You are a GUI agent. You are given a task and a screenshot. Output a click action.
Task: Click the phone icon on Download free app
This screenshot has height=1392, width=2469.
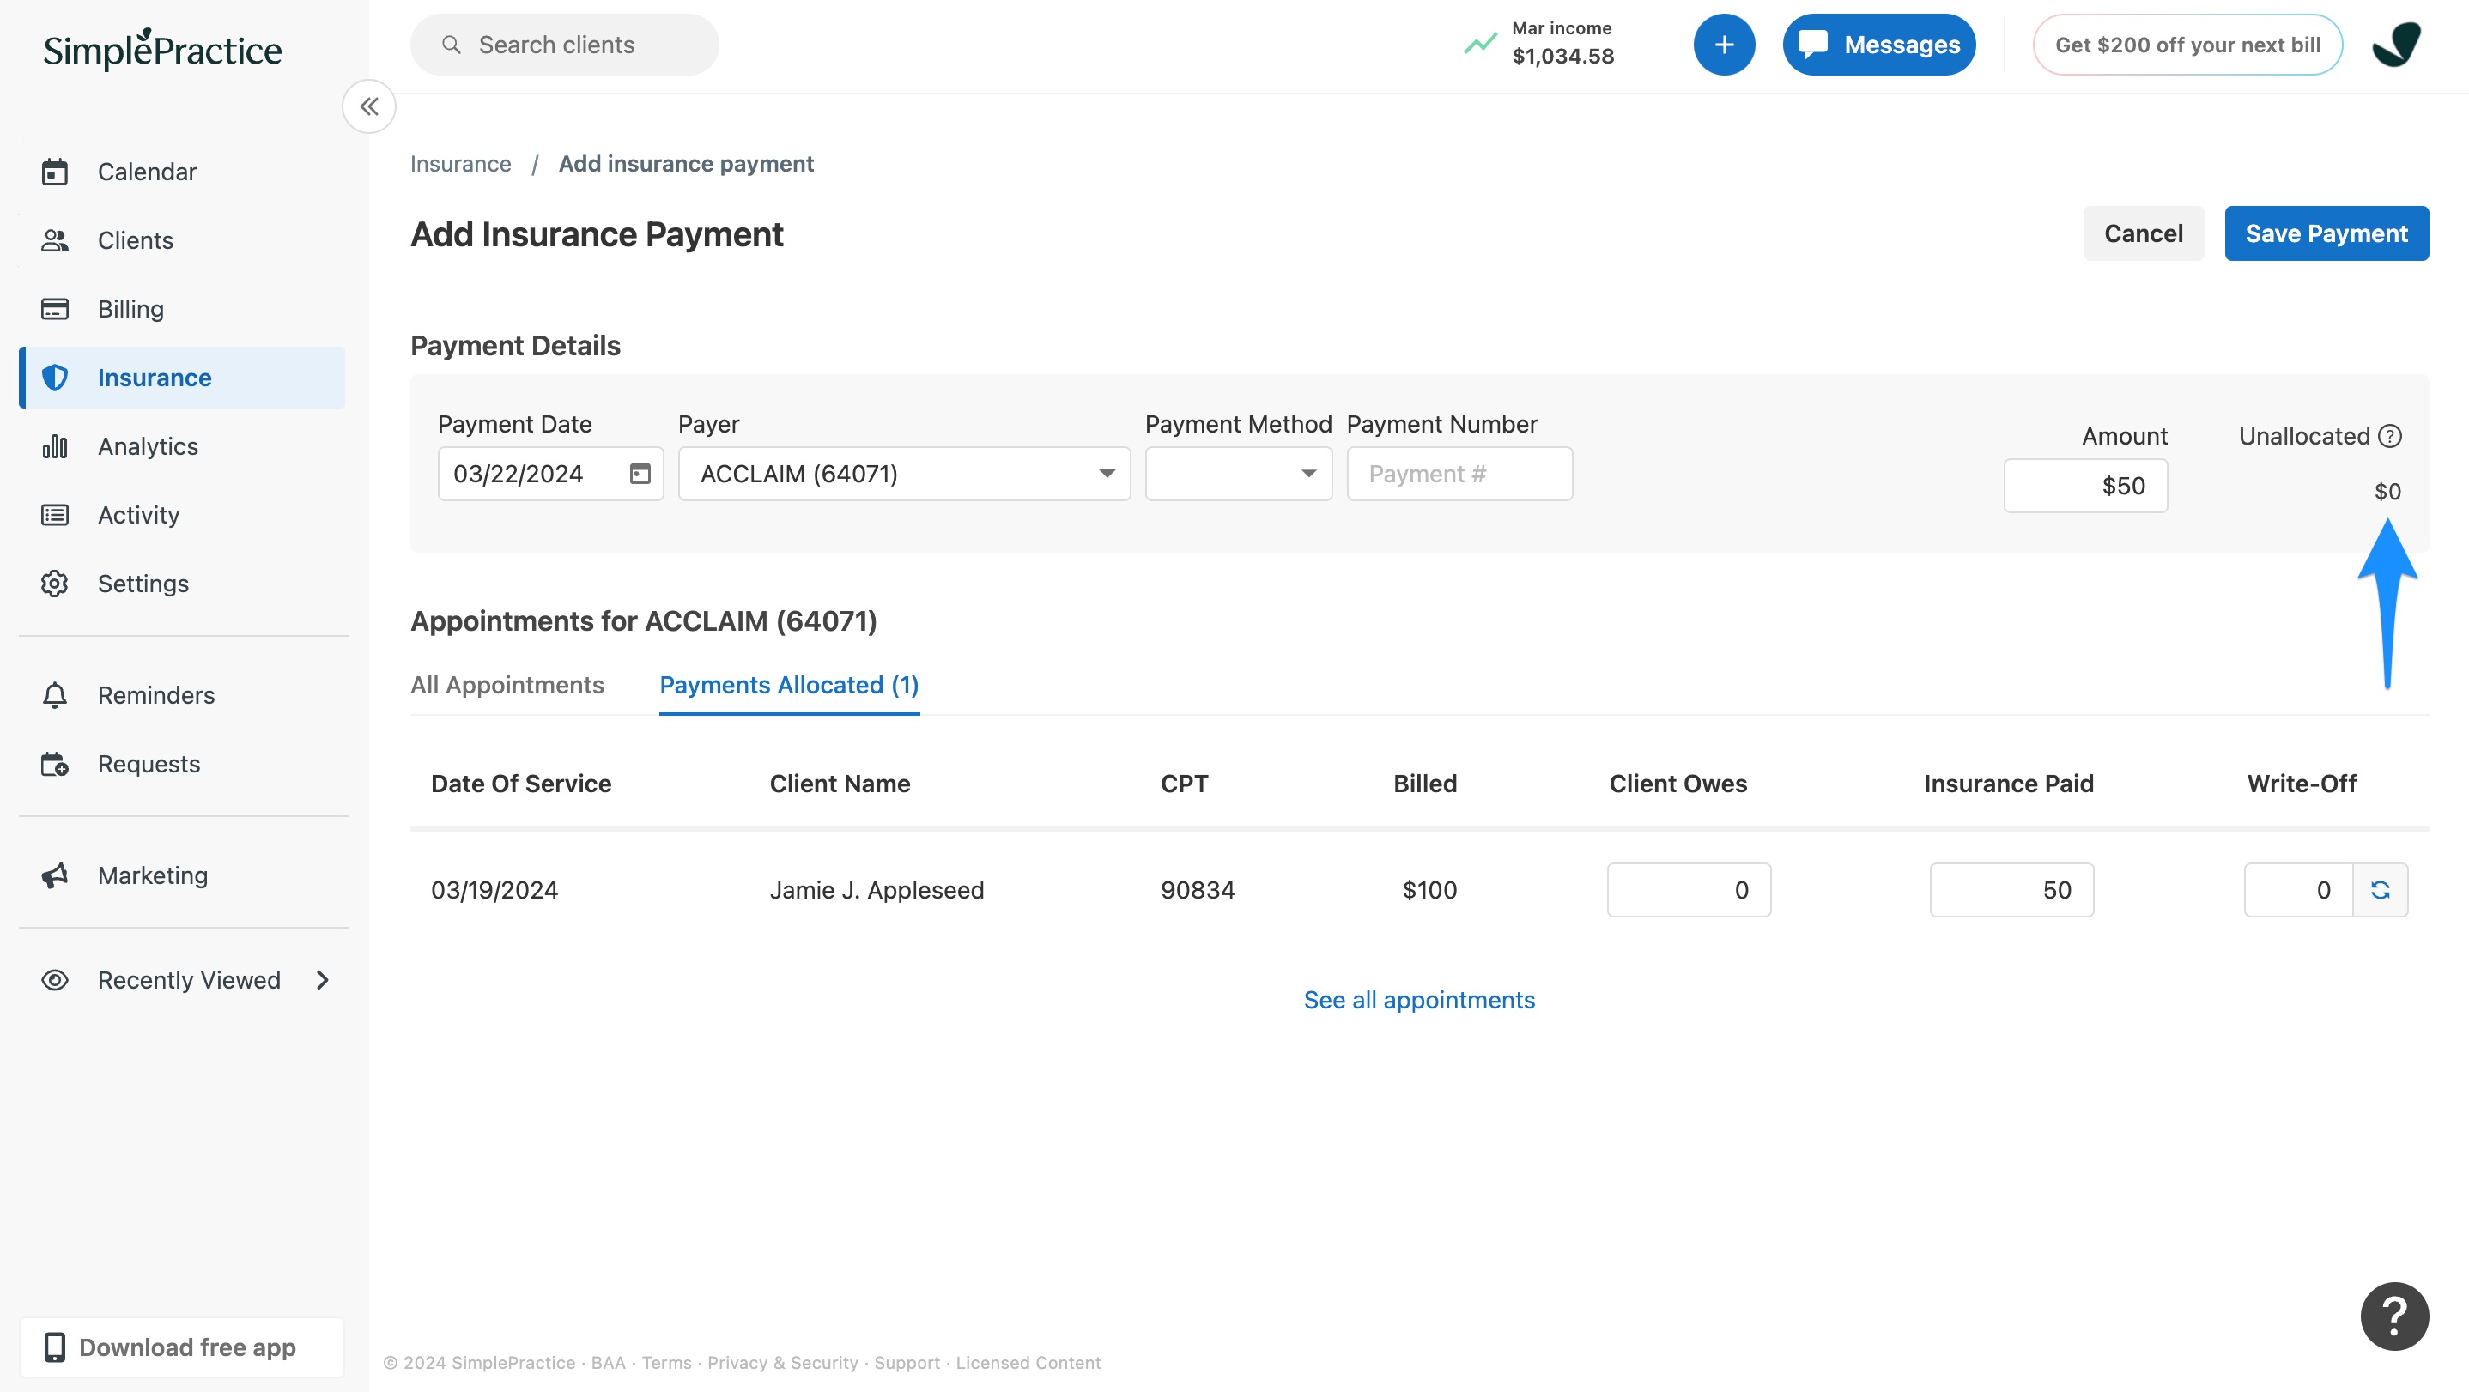[x=55, y=1347]
